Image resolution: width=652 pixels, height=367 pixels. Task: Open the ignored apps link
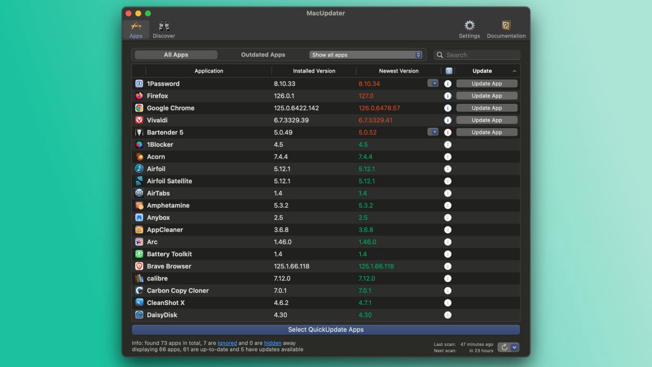click(227, 343)
